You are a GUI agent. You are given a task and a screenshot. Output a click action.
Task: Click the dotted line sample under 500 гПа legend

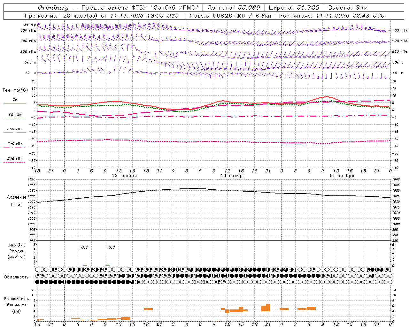pyautogui.click(x=14, y=163)
